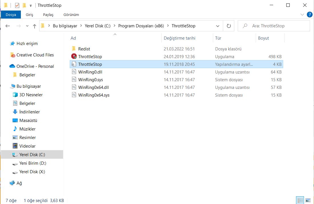Viewport: 314px width, 204px height.
Task: Switch to large icons view in status bar
Action: 308,200
